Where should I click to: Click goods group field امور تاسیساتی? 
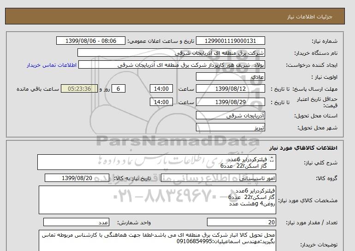click(x=218, y=178)
